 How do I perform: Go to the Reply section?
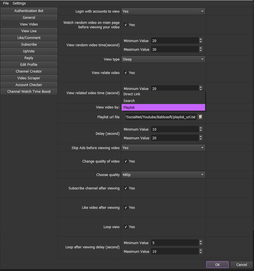tap(29, 58)
